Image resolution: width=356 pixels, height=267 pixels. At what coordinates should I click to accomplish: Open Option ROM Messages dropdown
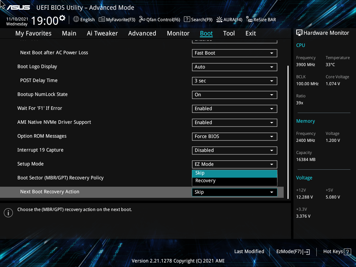click(235, 136)
